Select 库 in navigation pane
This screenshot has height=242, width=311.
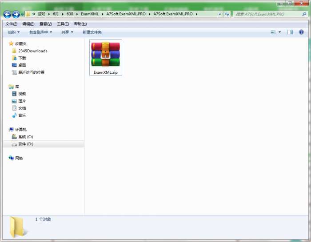(17, 87)
